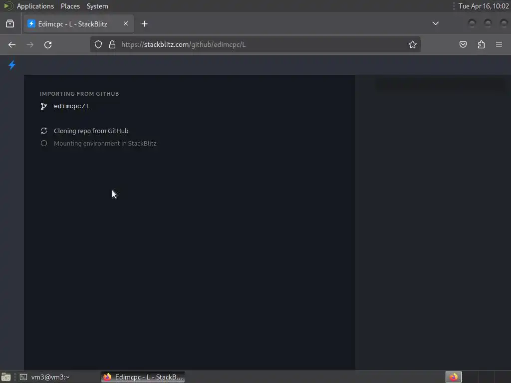The image size is (511, 383).
Task: Click the Firefox workspace switcher thumbnail
Action: 453,377
